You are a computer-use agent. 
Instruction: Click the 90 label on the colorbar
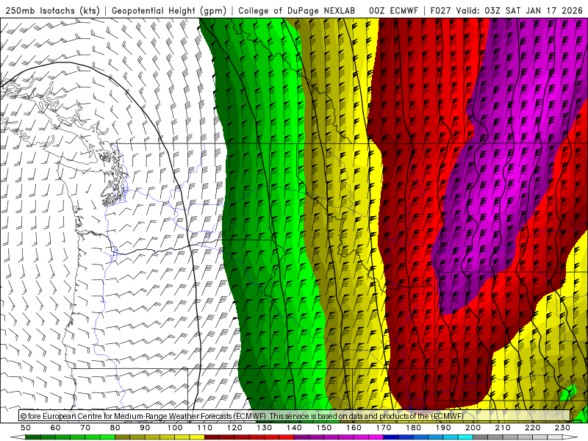point(145,428)
